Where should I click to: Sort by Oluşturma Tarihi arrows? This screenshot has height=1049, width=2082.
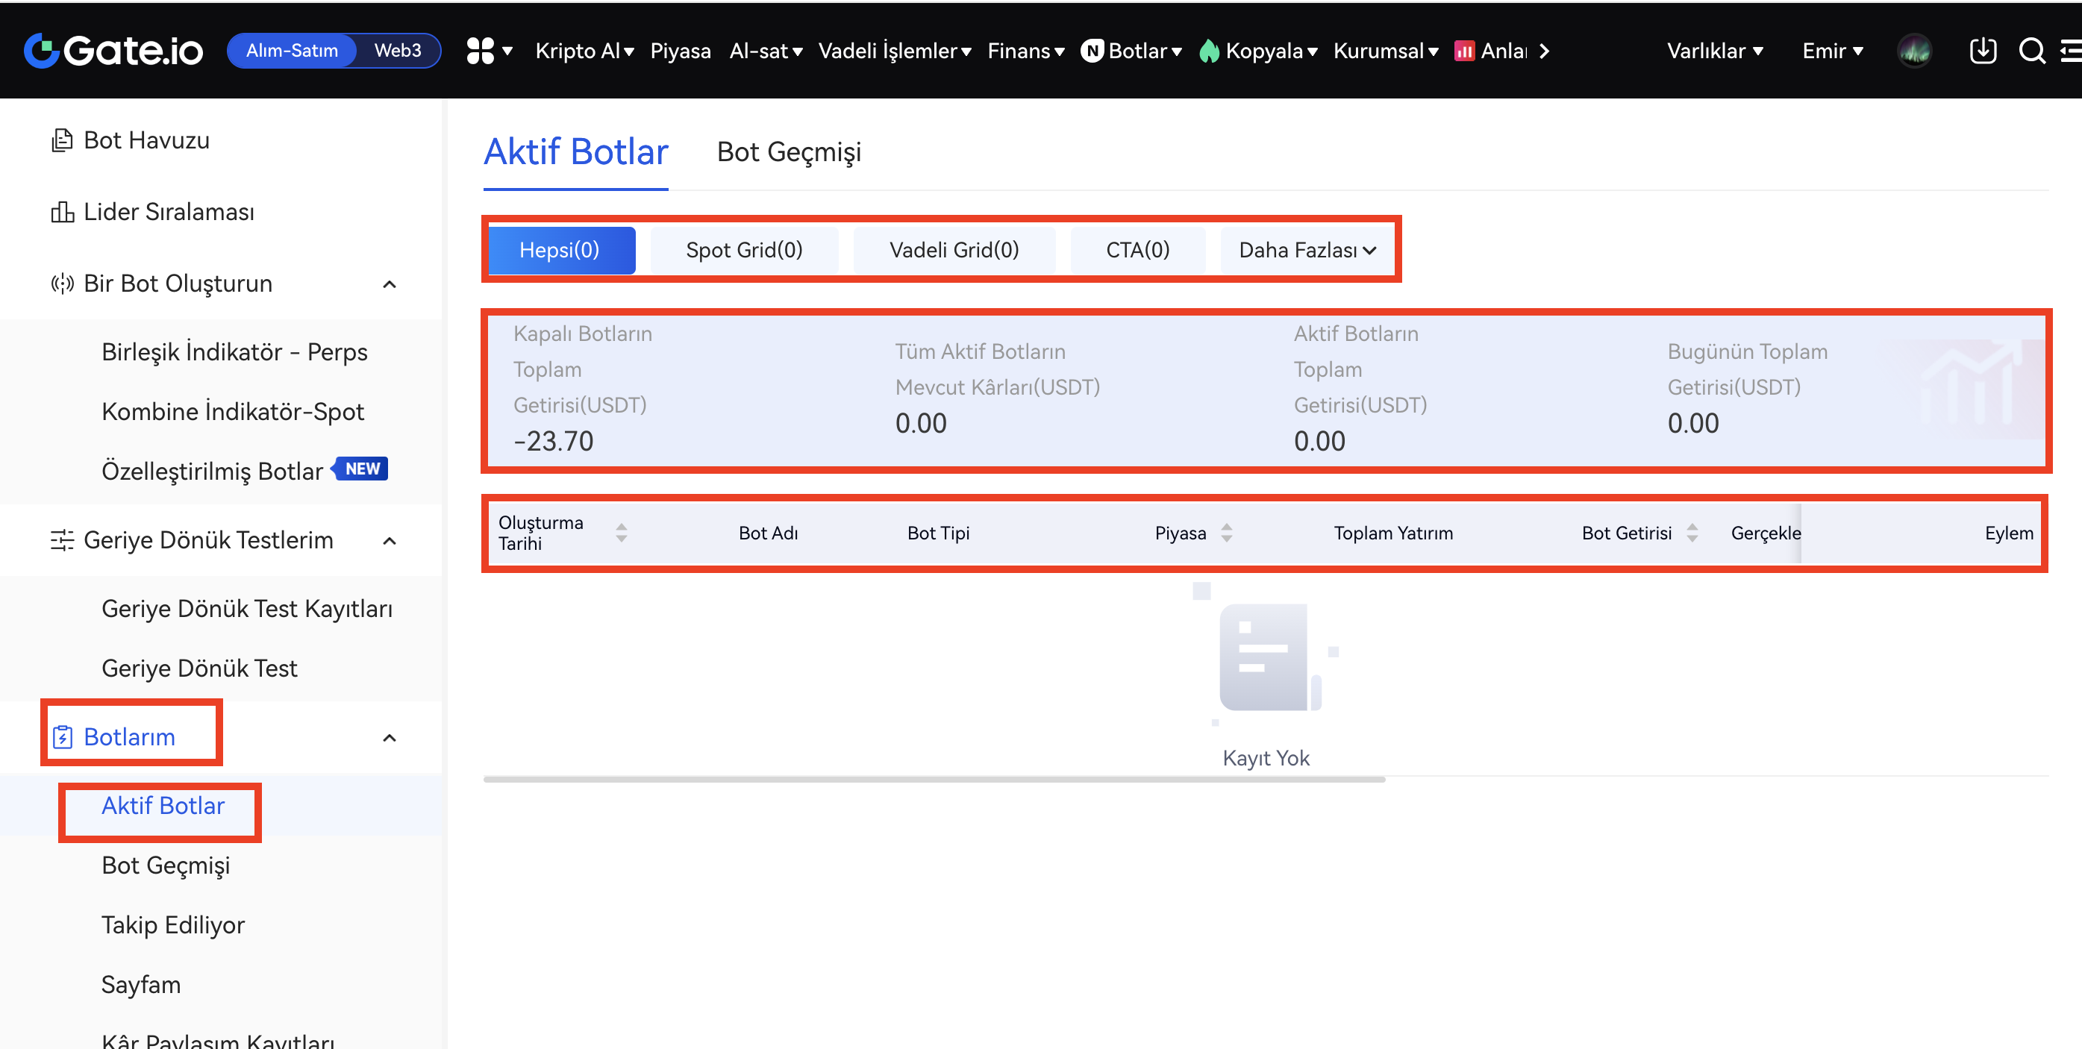click(x=621, y=533)
